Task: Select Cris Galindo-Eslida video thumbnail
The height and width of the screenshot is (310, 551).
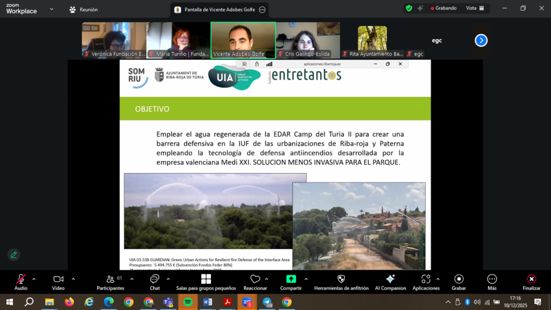Action: pyautogui.click(x=308, y=40)
